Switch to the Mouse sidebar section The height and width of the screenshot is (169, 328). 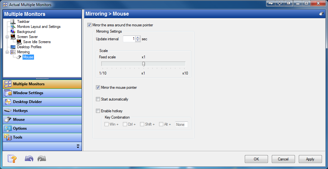coord(42,120)
